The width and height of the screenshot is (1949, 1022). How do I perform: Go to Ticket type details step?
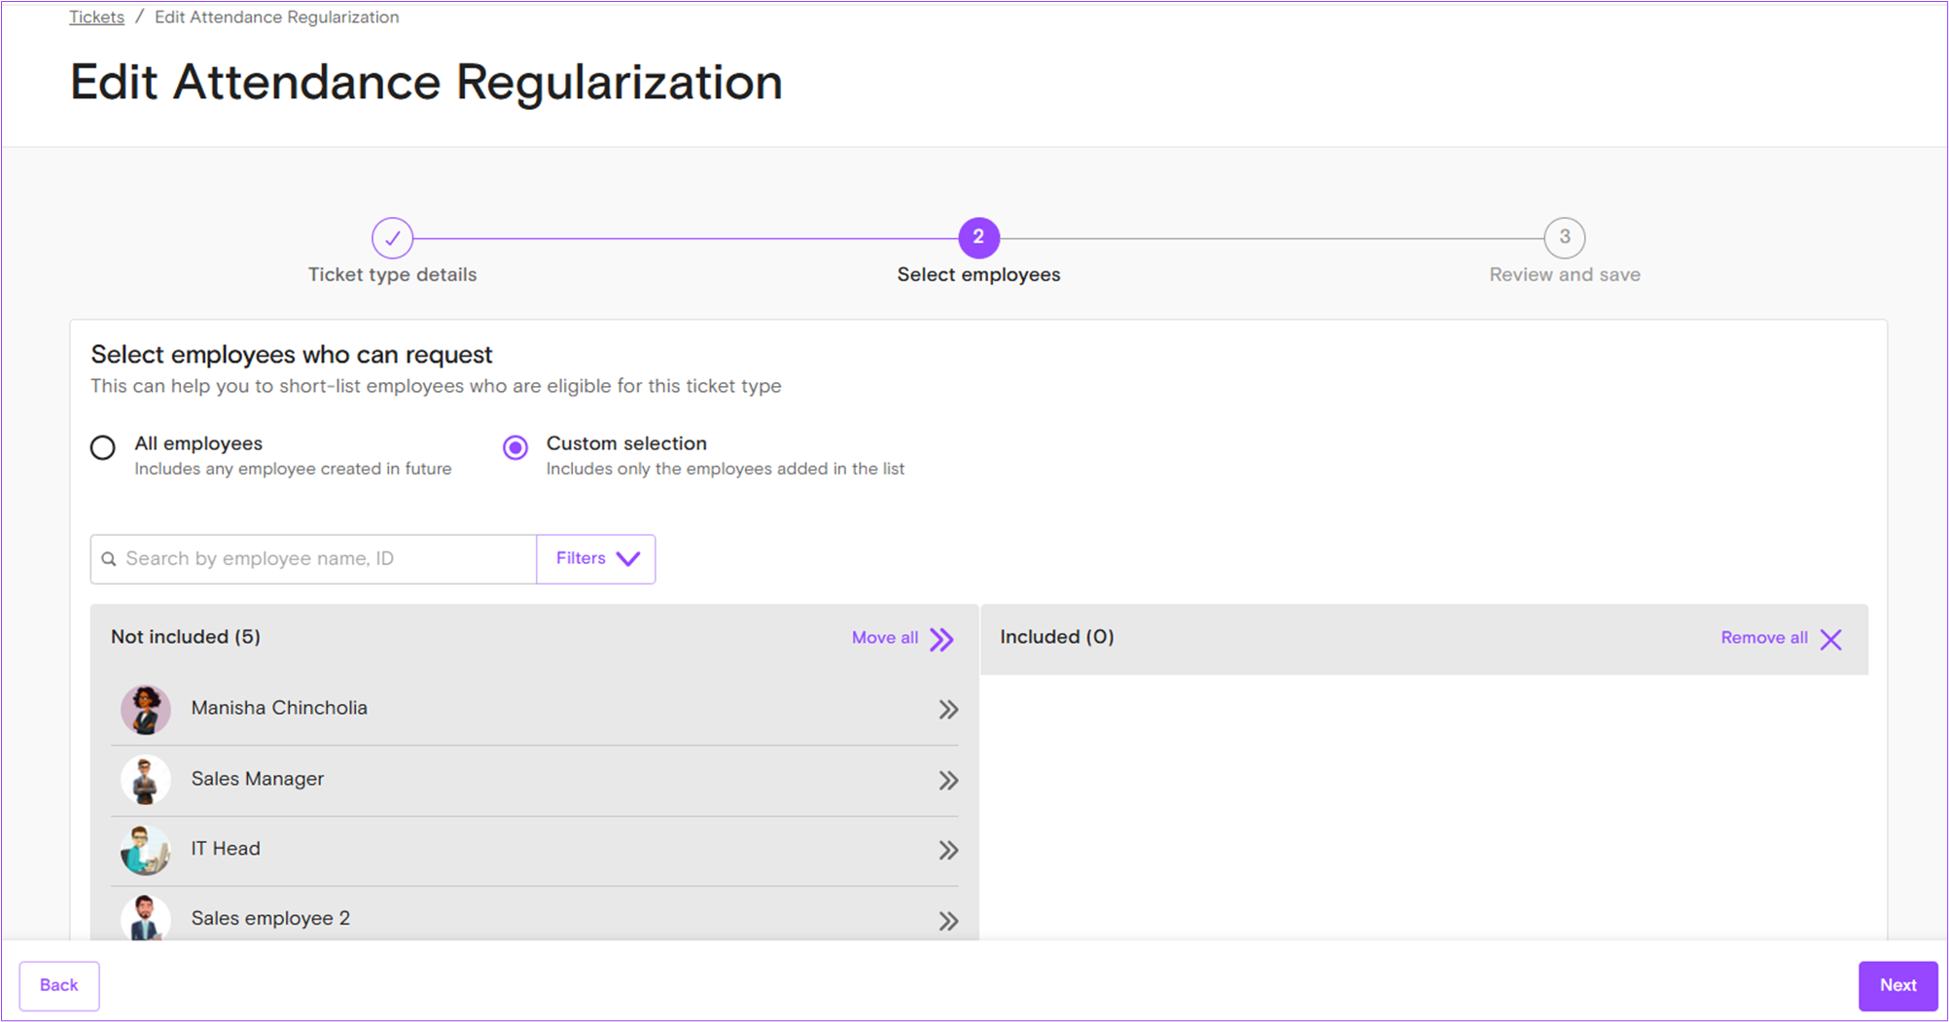coord(392,238)
